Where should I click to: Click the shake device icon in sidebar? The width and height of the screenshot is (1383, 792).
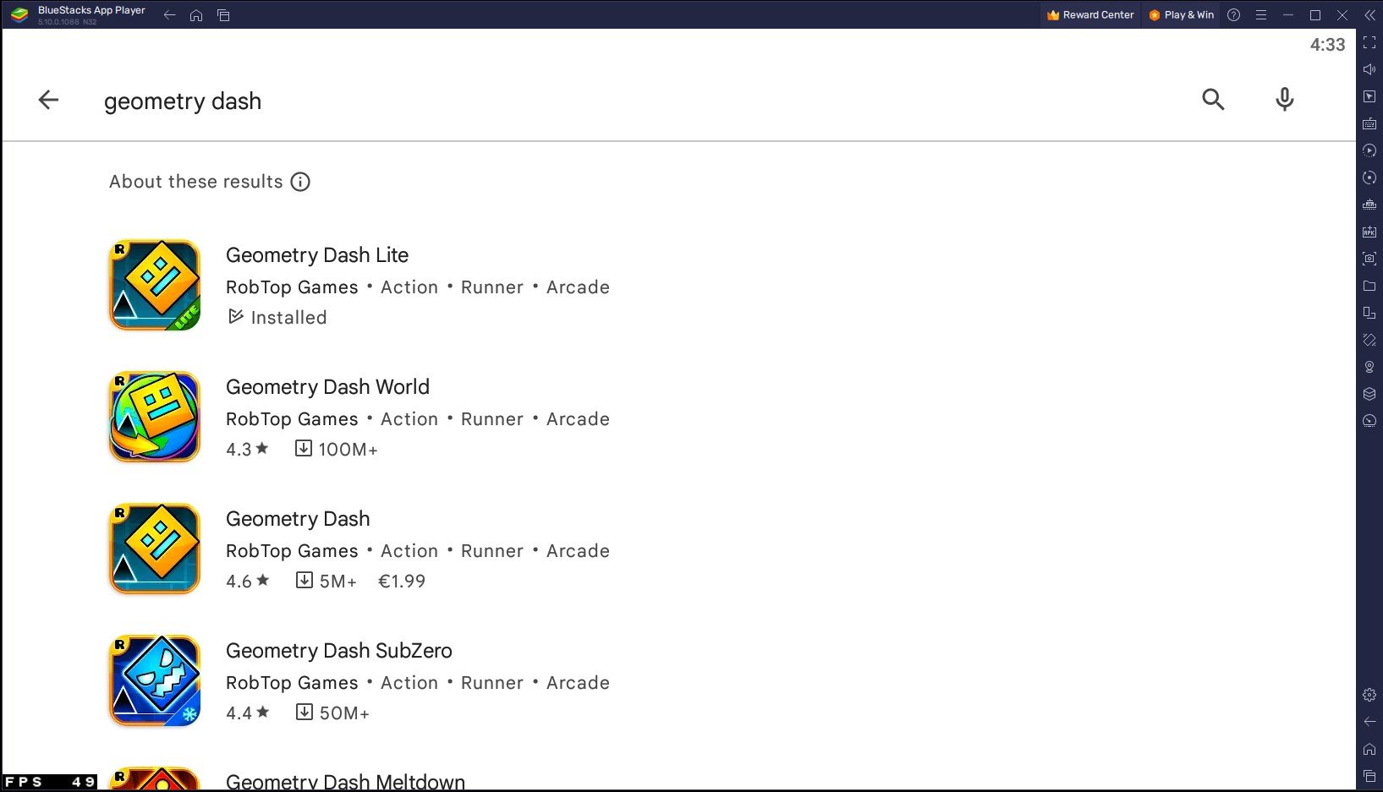click(1369, 340)
